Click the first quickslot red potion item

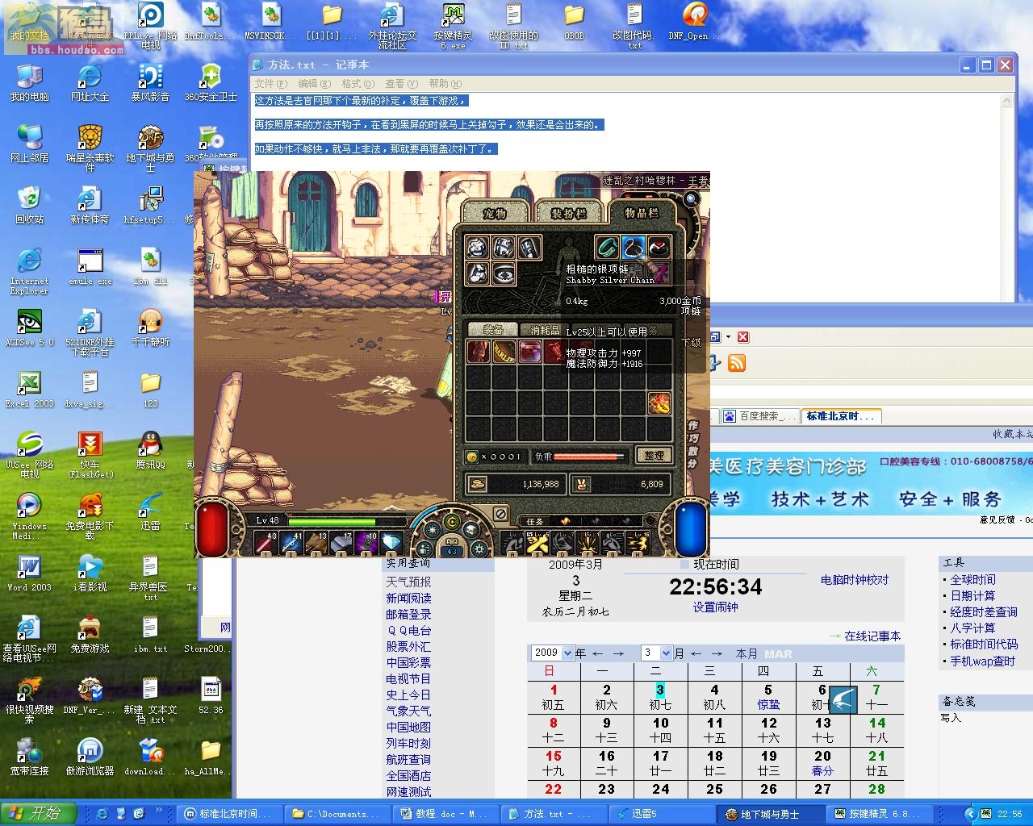266,543
